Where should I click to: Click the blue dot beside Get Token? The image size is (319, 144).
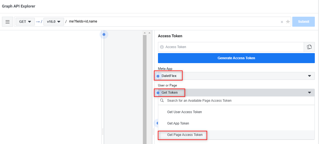158,93
